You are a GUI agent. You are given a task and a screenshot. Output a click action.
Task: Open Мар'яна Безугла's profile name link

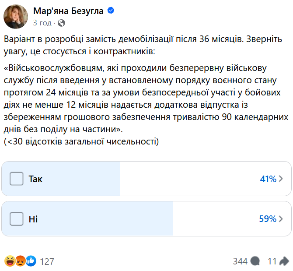coord(68,11)
